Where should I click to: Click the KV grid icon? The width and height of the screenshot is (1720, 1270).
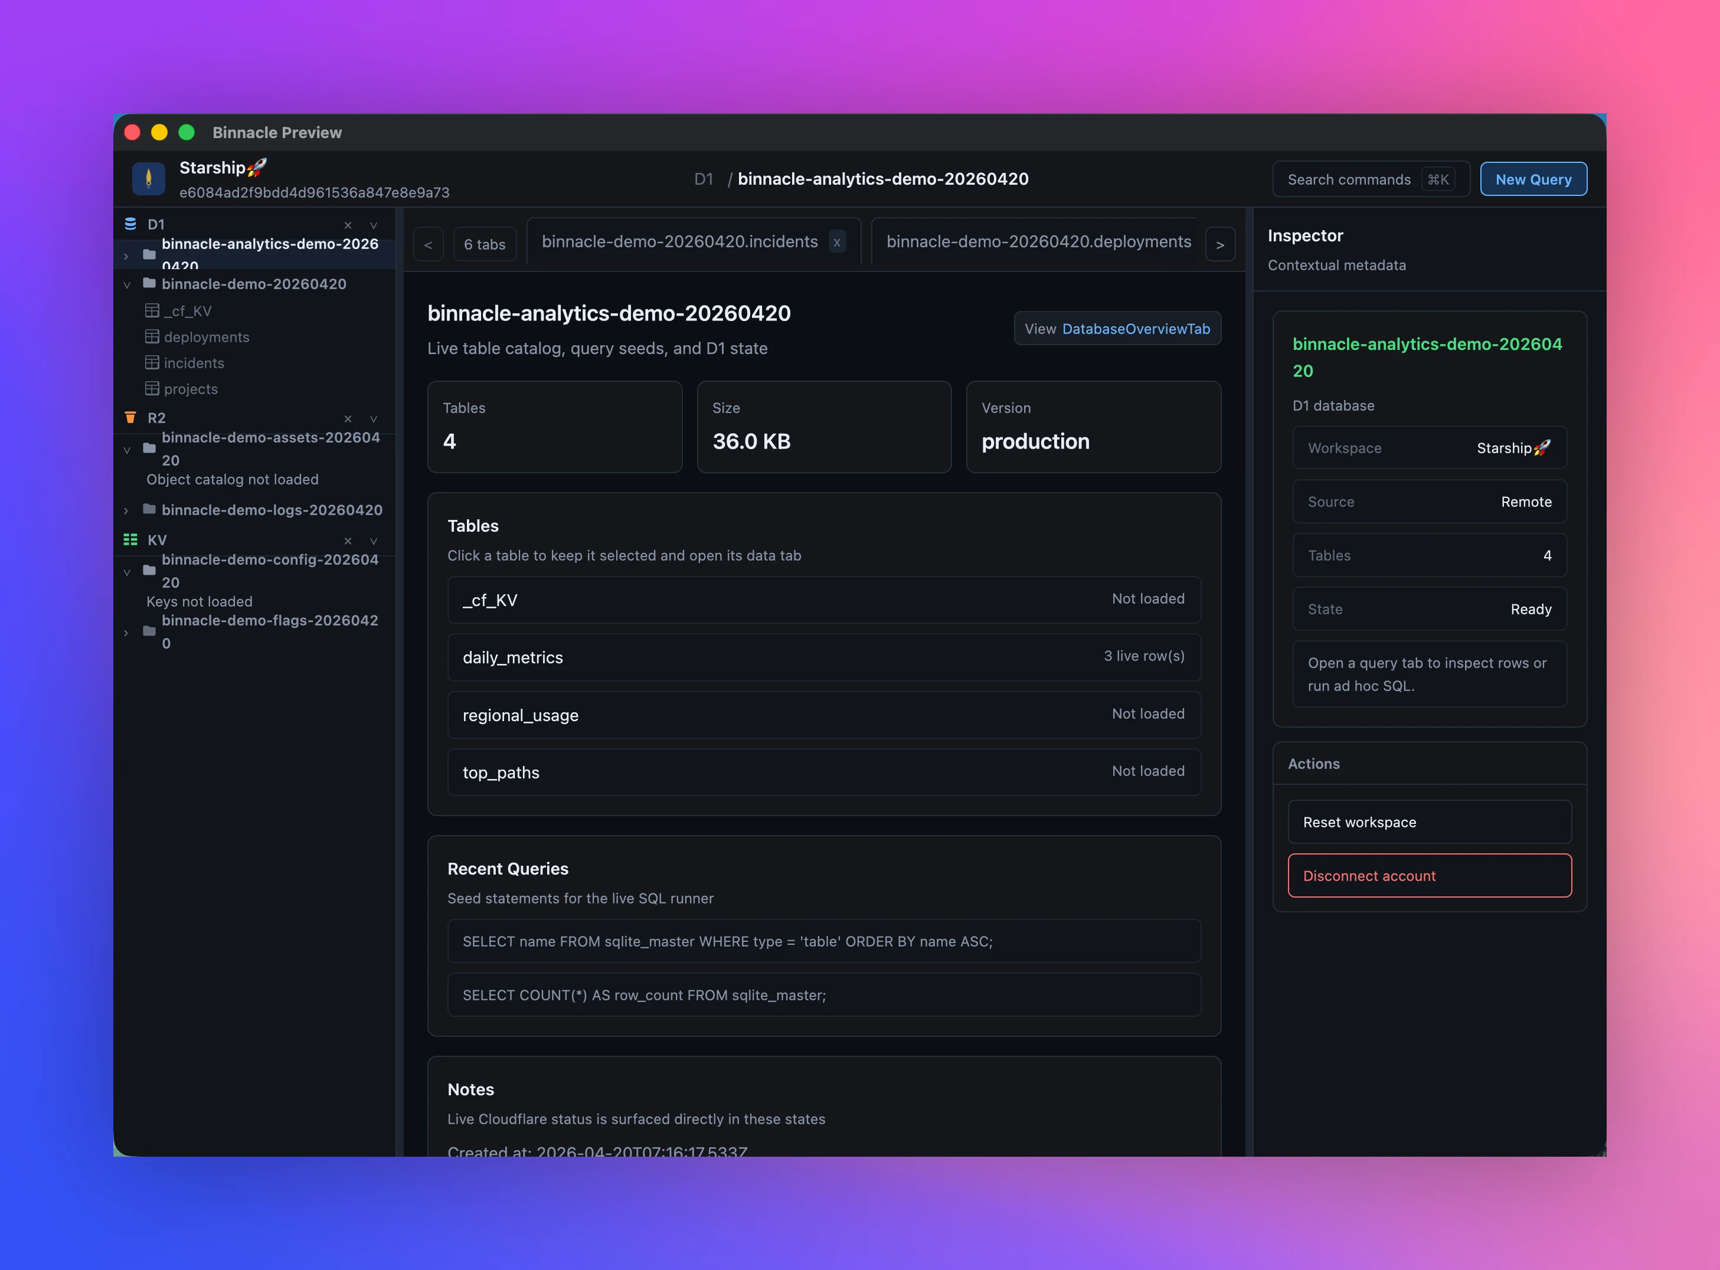click(130, 539)
